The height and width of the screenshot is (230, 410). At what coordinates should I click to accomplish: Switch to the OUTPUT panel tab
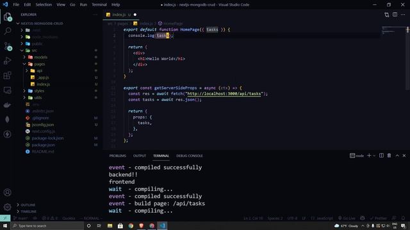[x=140, y=156]
